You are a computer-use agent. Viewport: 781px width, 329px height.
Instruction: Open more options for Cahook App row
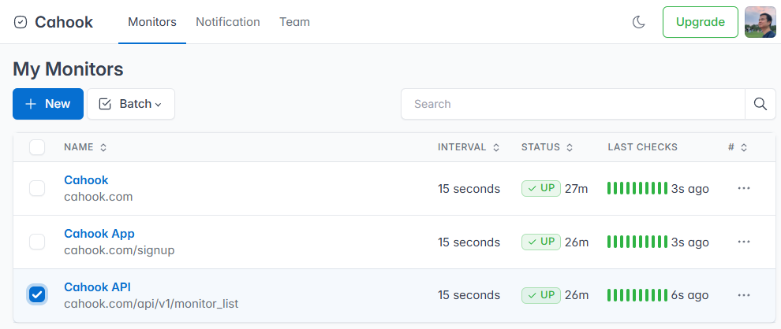[x=744, y=242]
